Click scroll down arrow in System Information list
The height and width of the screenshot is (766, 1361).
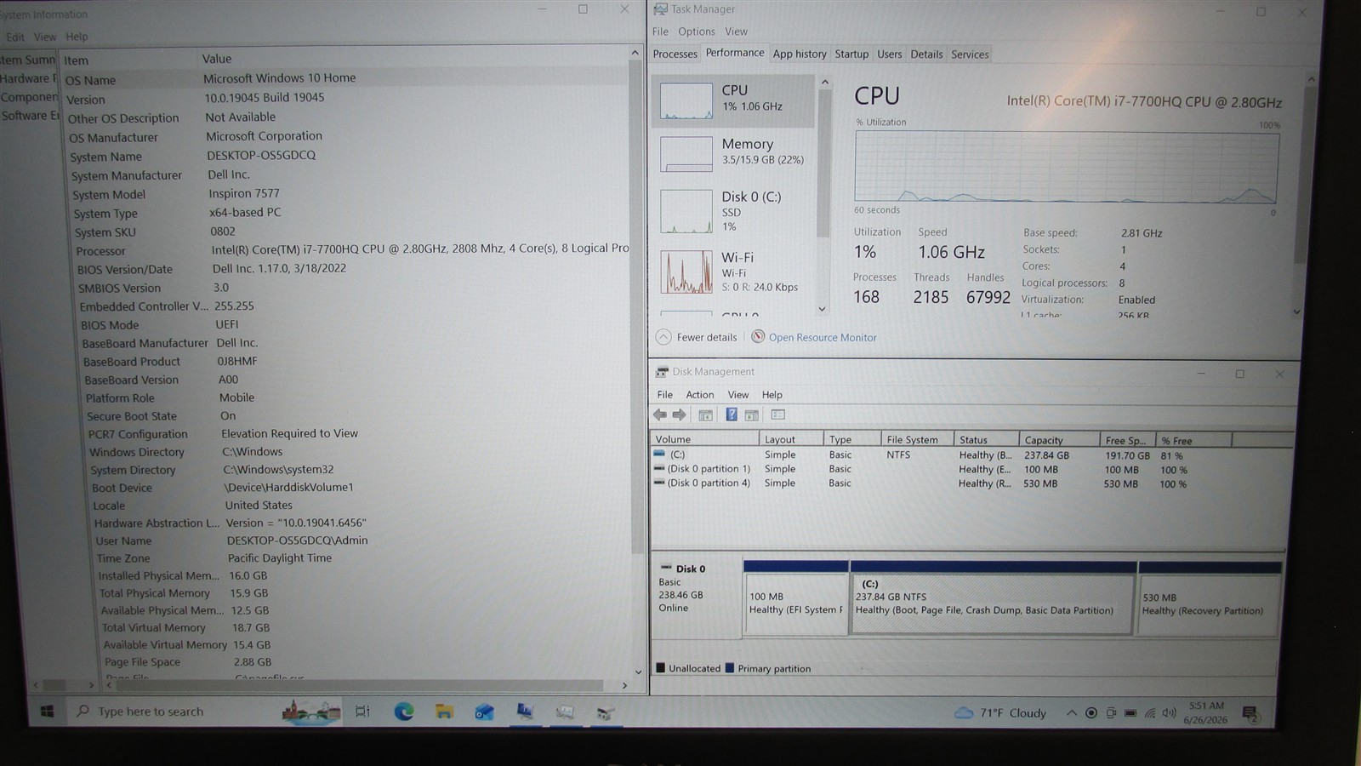click(x=638, y=672)
